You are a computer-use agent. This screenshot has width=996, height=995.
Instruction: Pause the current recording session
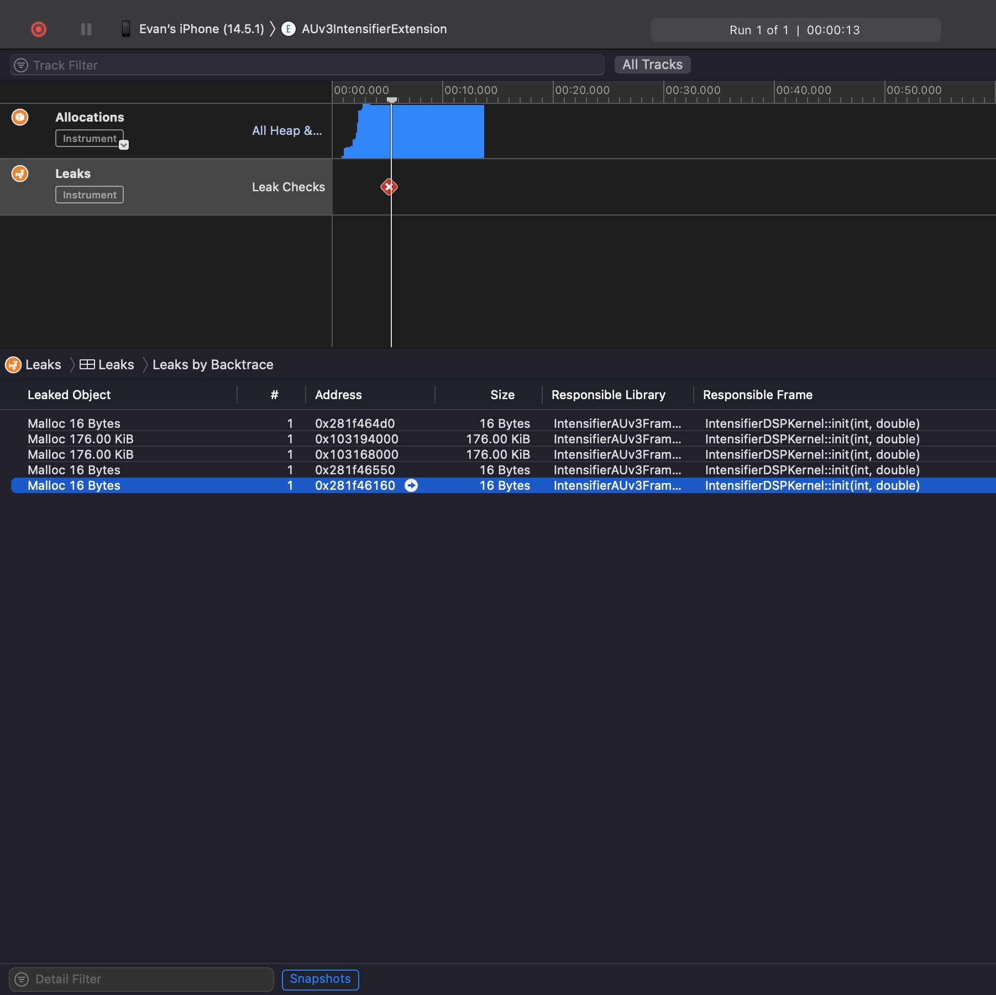tap(86, 29)
